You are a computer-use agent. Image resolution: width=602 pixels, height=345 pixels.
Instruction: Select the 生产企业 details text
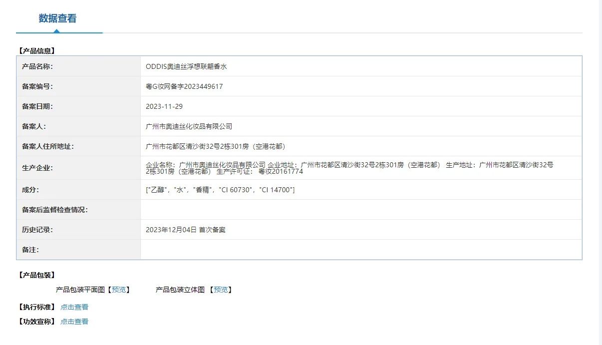(x=349, y=168)
